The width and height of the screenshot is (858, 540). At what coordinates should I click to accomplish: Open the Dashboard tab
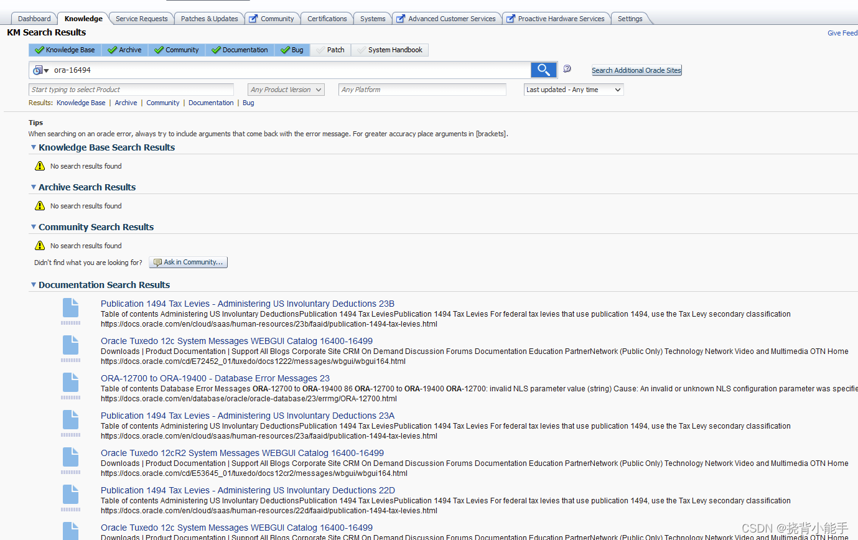34,19
